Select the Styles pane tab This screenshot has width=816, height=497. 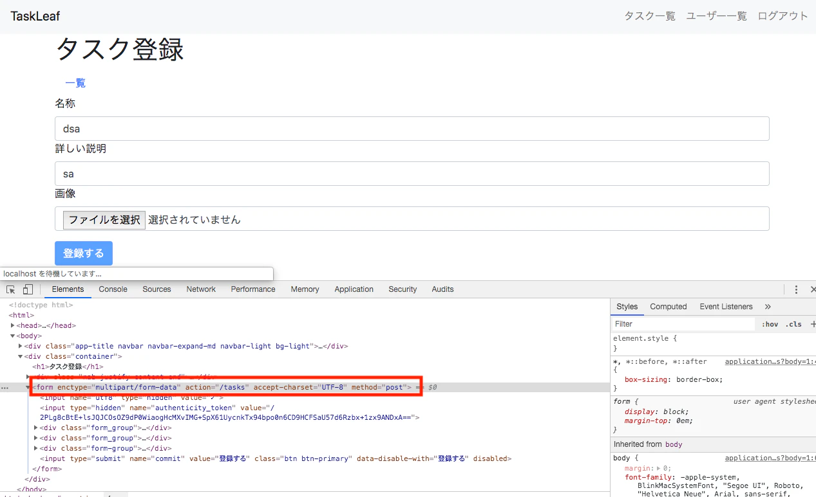point(627,307)
